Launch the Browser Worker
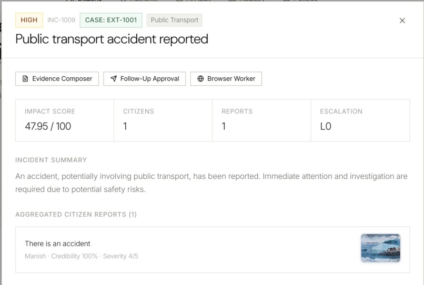The height and width of the screenshot is (285, 424). (x=226, y=79)
